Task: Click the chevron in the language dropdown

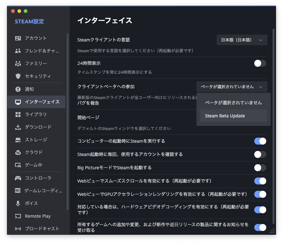Action: click(261, 40)
